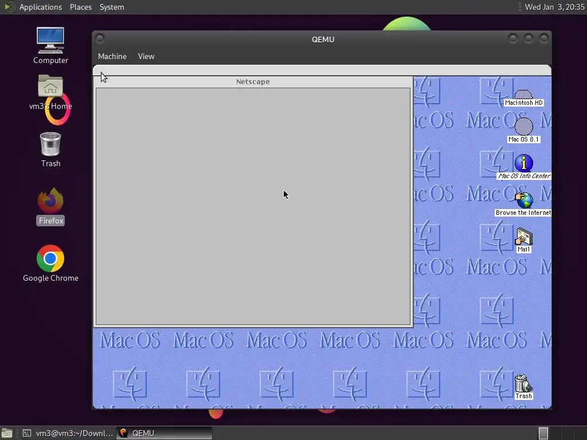Image resolution: width=587 pixels, height=440 pixels.
Task: Click the Netscape window title bar
Action: [253, 81]
